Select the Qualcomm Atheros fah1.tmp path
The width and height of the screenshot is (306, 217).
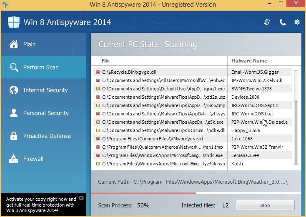coord(162,147)
